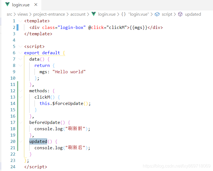Click the blue script module icon
The image size is (213, 171).
(157, 14)
